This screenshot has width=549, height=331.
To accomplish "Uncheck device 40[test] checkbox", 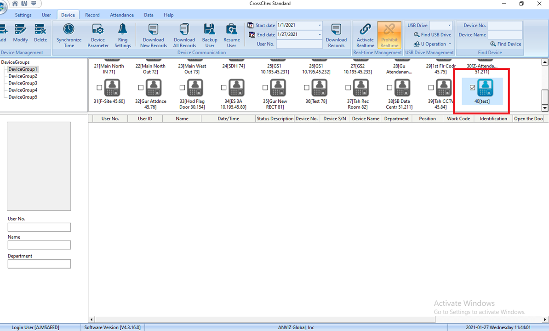I will point(472,88).
